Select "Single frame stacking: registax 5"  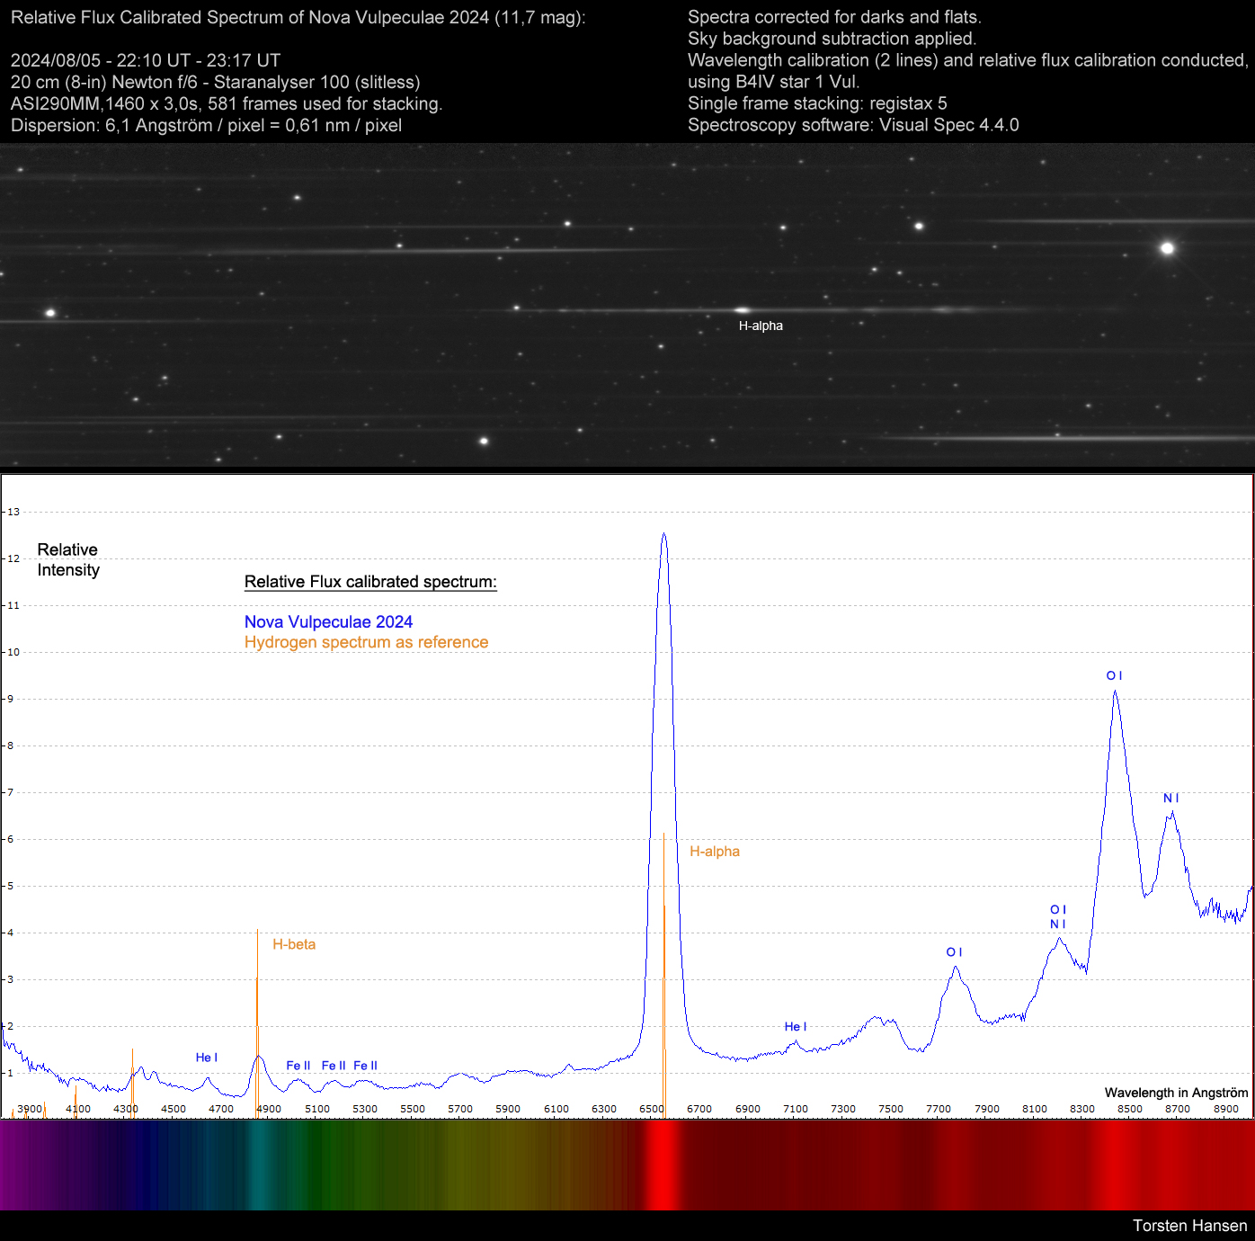click(x=817, y=103)
